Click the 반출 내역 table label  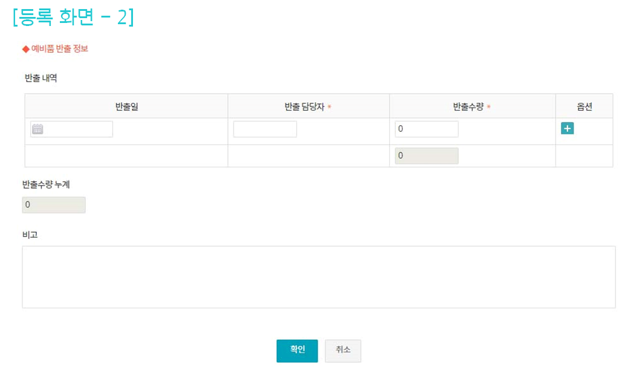(41, 78)
